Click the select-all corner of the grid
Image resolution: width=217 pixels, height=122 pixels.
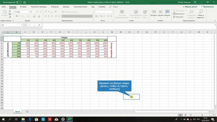2,32
